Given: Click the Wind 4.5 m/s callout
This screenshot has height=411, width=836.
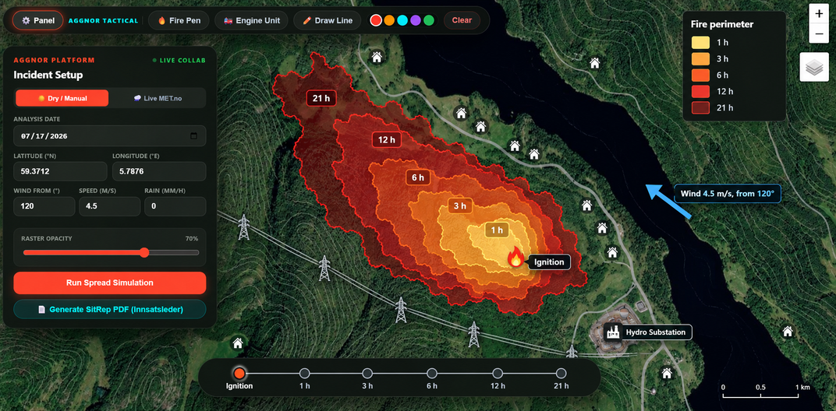Looking at the screenshot, I should (728, 194).
